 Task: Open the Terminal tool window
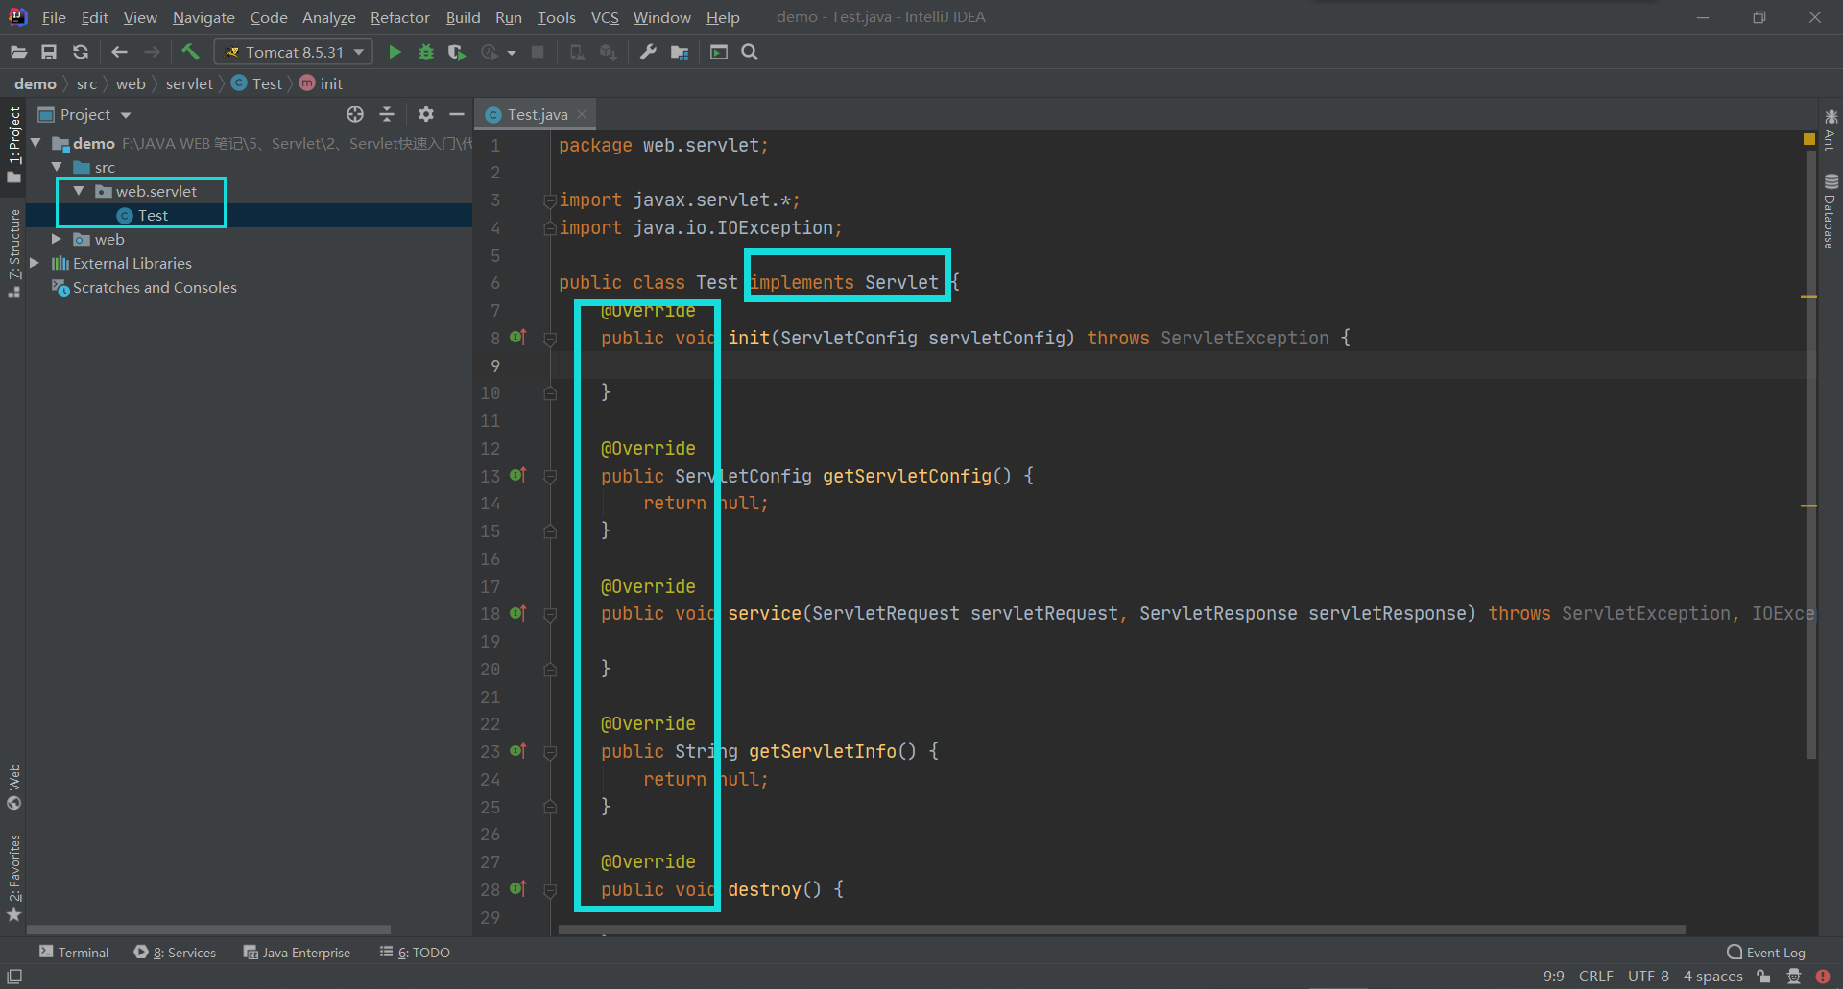74,952
